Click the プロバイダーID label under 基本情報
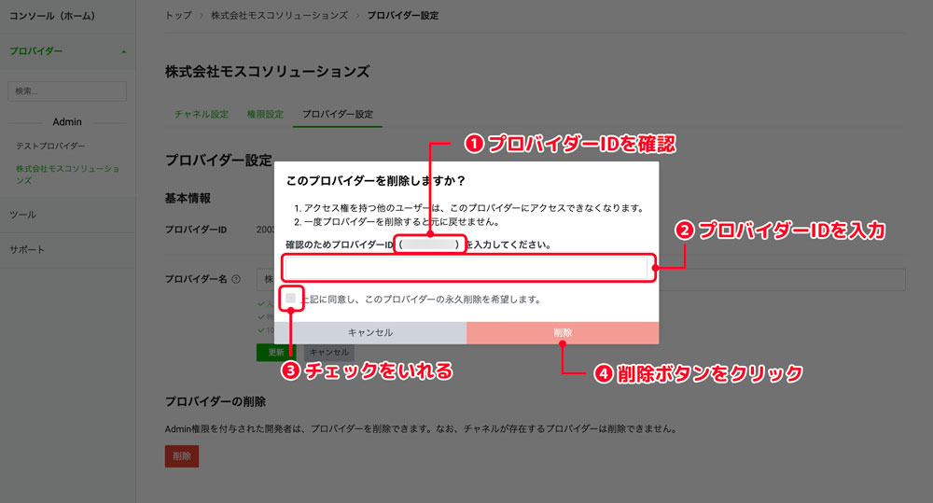Viewport: 933px width, 503px height. pyautogui.click(x=196, y=230)
